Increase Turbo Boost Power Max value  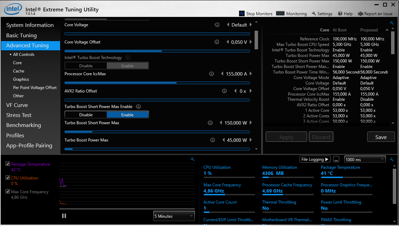click(251, 140)
